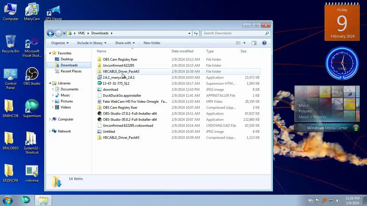Open ManyCam desktop shortcut
The height and width of the screenshot is (206, 367).
click(32, 12)
